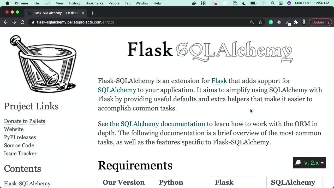Image resolution: width=334 pixels, height=188 pixels.
Task: Open the Grammarly extension icon
Action: pos(271,22)
